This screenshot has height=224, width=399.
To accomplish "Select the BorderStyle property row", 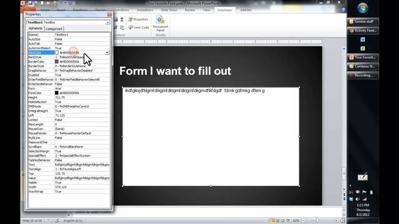I will tap(69, 66).
